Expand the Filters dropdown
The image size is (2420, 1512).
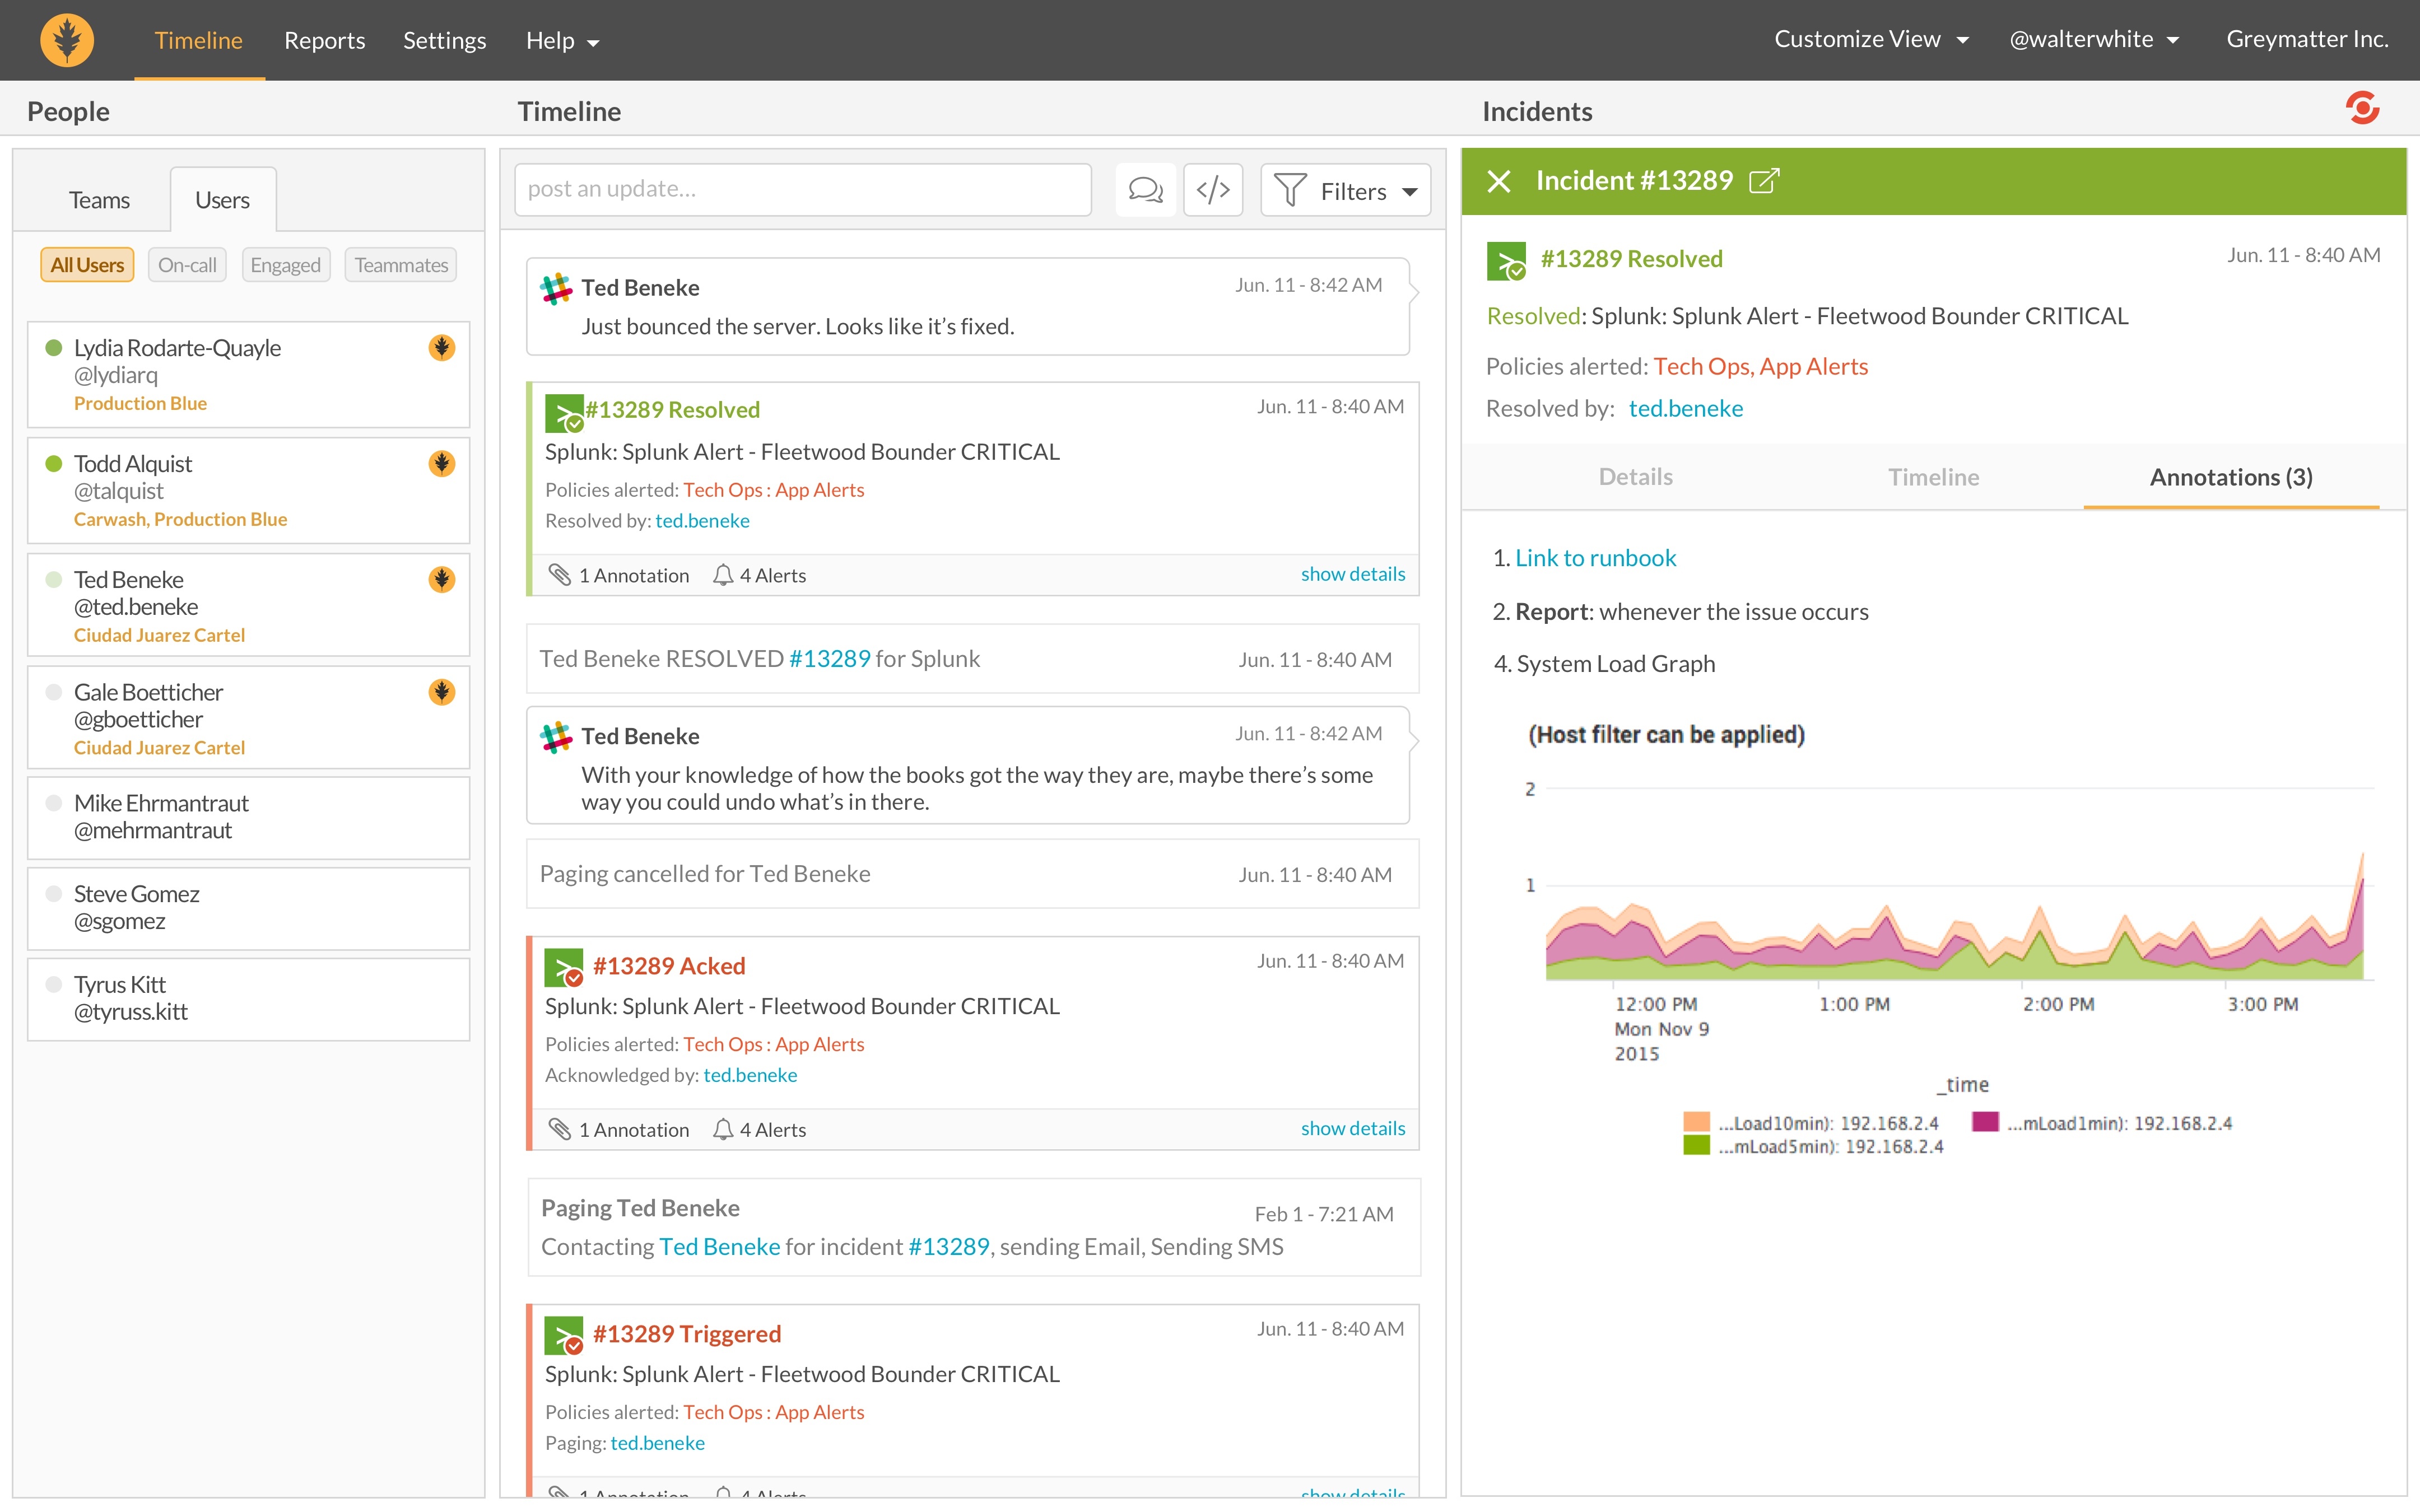(1346, 190)
